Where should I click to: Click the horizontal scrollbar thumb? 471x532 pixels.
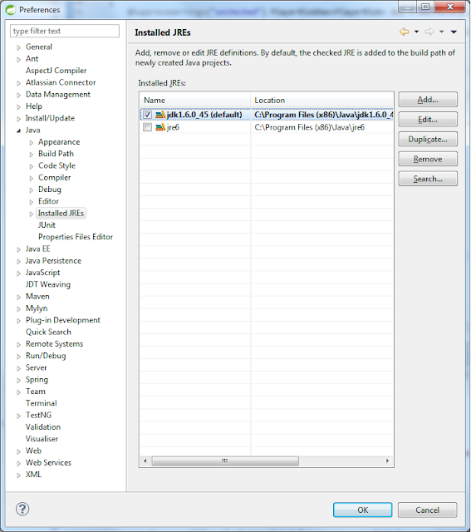pyautogui.click(x=225, y=461)
